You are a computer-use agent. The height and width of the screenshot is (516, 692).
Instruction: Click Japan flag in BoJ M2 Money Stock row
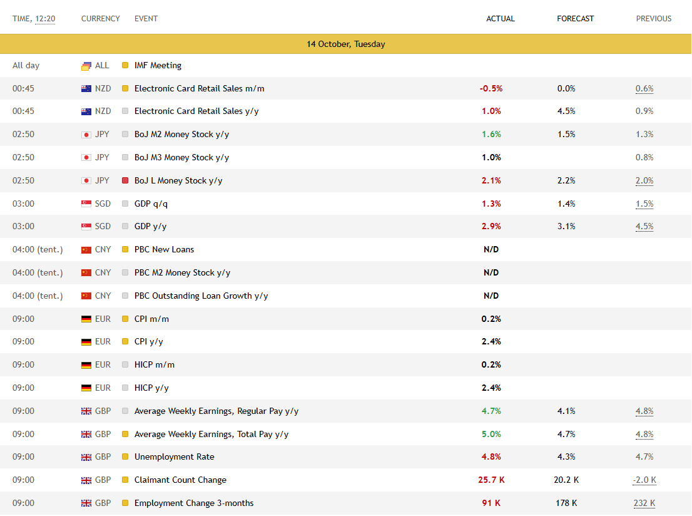pos(86,135)
